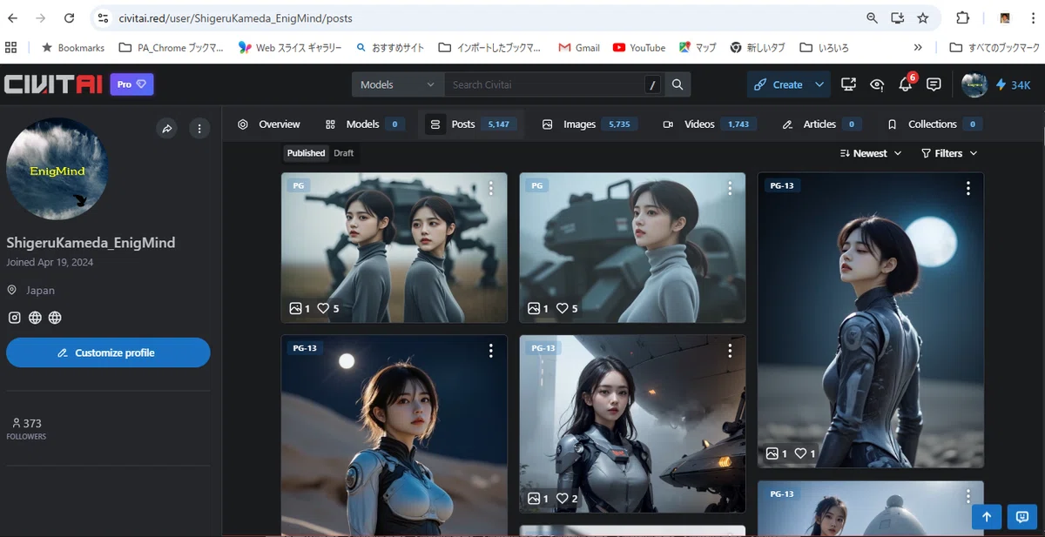
Task: Bookmark this page with star icon
Action: pyautogui.click(x=922, y=17)
